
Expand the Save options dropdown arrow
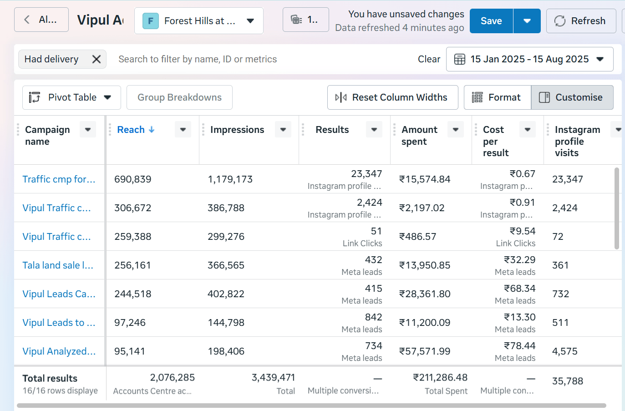(527, 21)
